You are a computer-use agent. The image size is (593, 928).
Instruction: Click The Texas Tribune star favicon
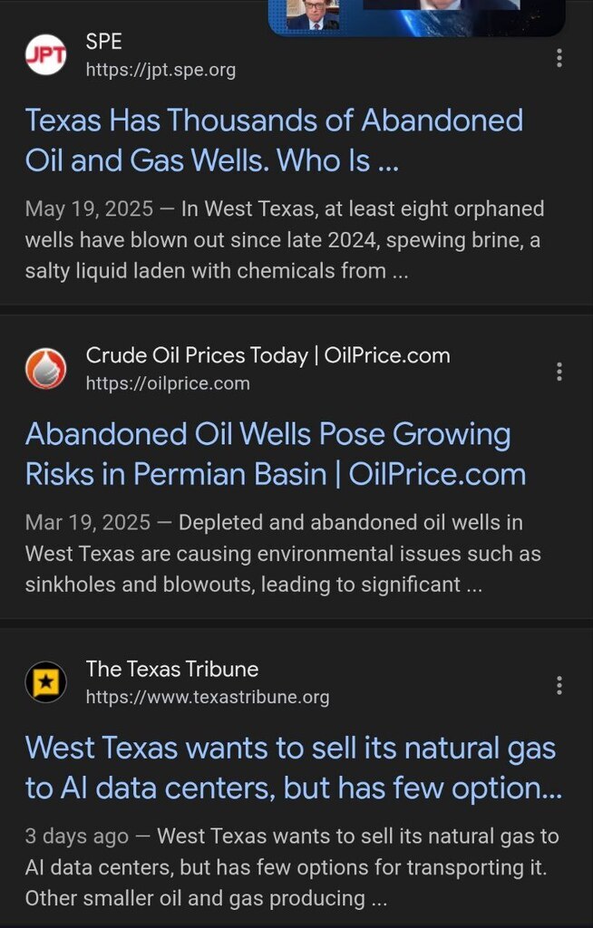[x=45, y=682]
